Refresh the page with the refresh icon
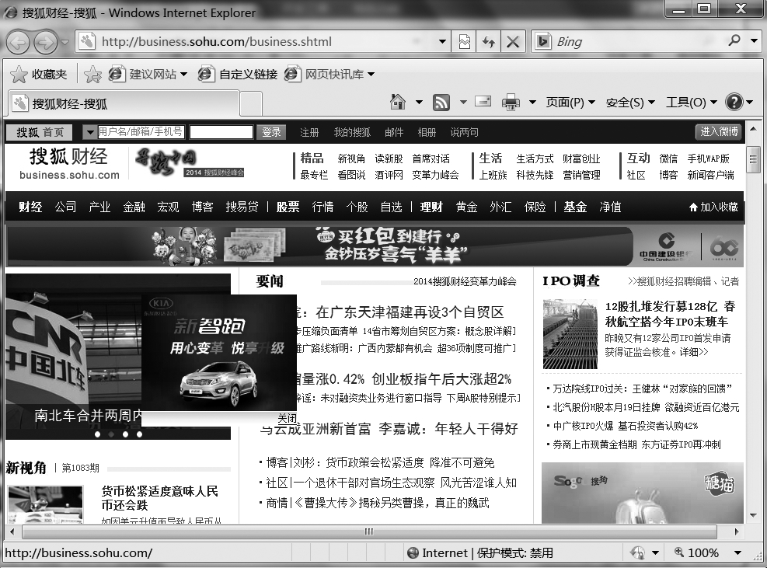 [x=488, y=41]
